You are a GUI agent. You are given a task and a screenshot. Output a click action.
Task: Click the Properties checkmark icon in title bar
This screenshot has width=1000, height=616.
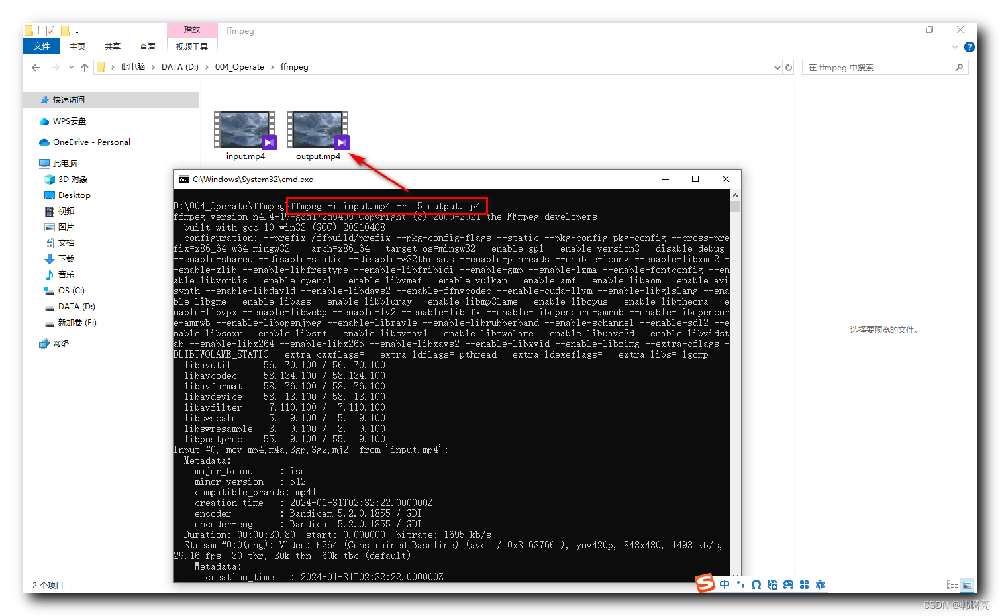[x=50, y=30]
